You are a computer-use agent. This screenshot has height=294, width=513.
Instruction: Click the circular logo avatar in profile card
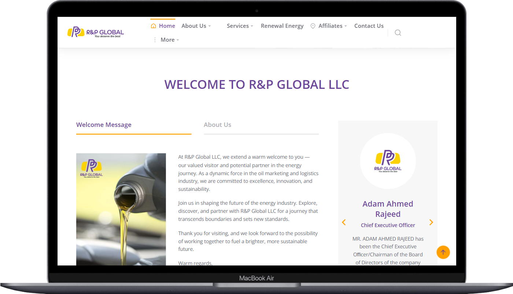pos(388,161)
